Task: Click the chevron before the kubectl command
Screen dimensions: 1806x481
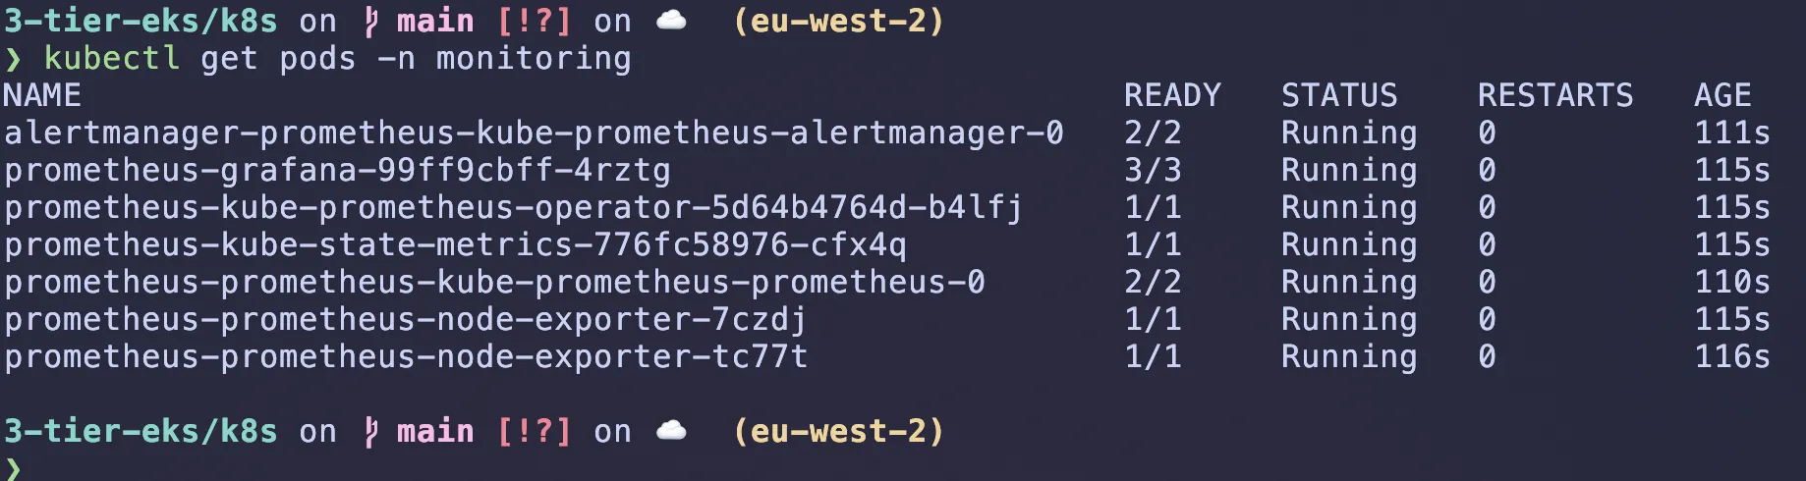Action: (13, 59)
